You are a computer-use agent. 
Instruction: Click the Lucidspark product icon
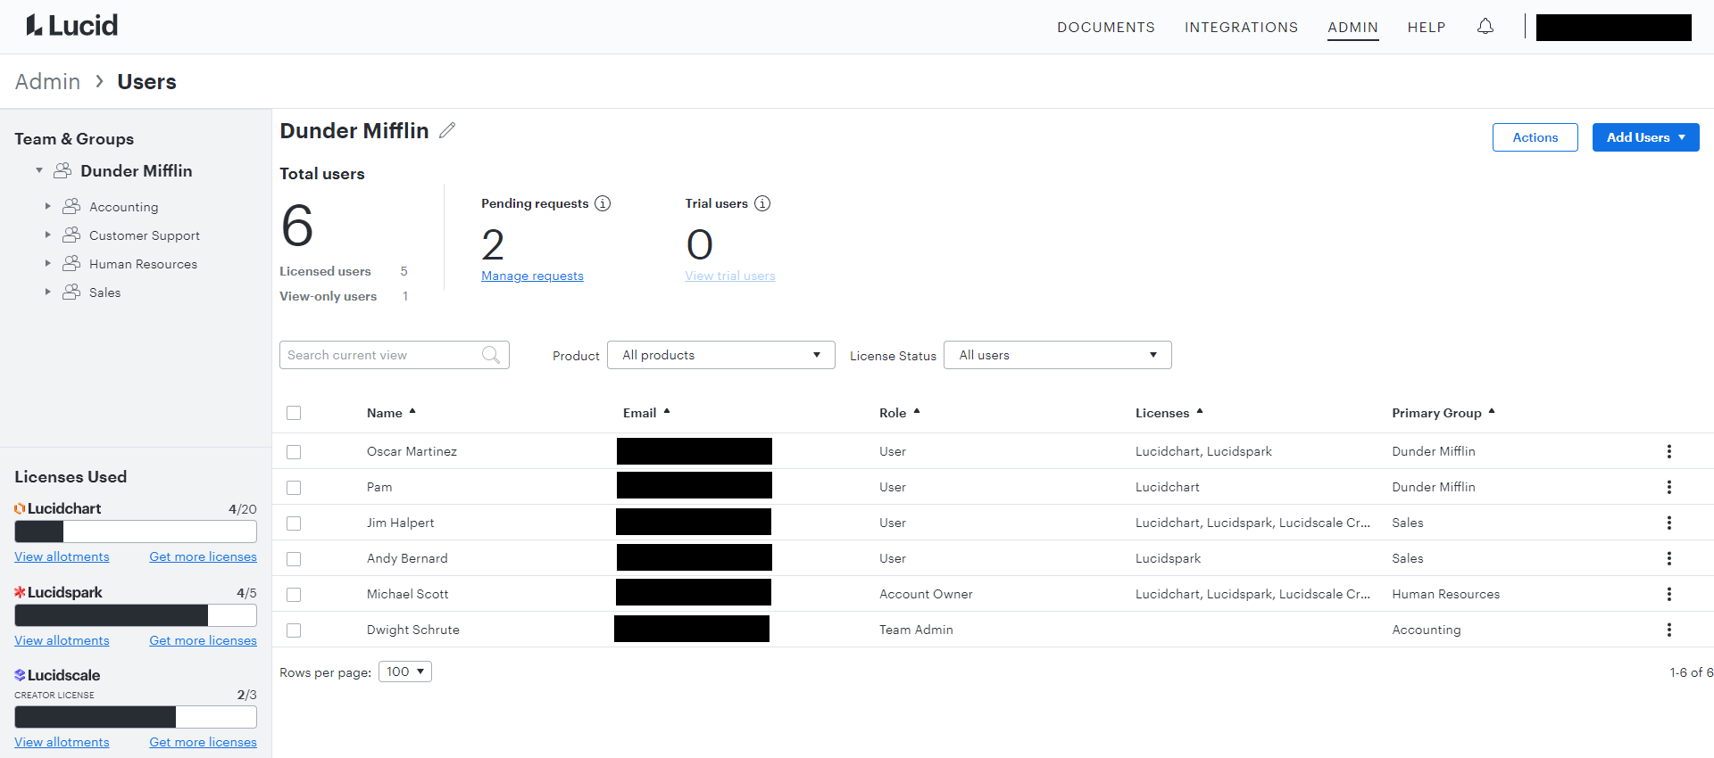click(x=20, y=592)
